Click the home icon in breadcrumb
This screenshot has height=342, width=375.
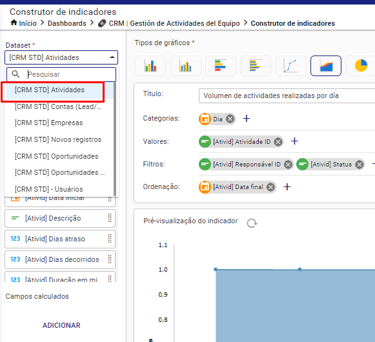[14, 23]
